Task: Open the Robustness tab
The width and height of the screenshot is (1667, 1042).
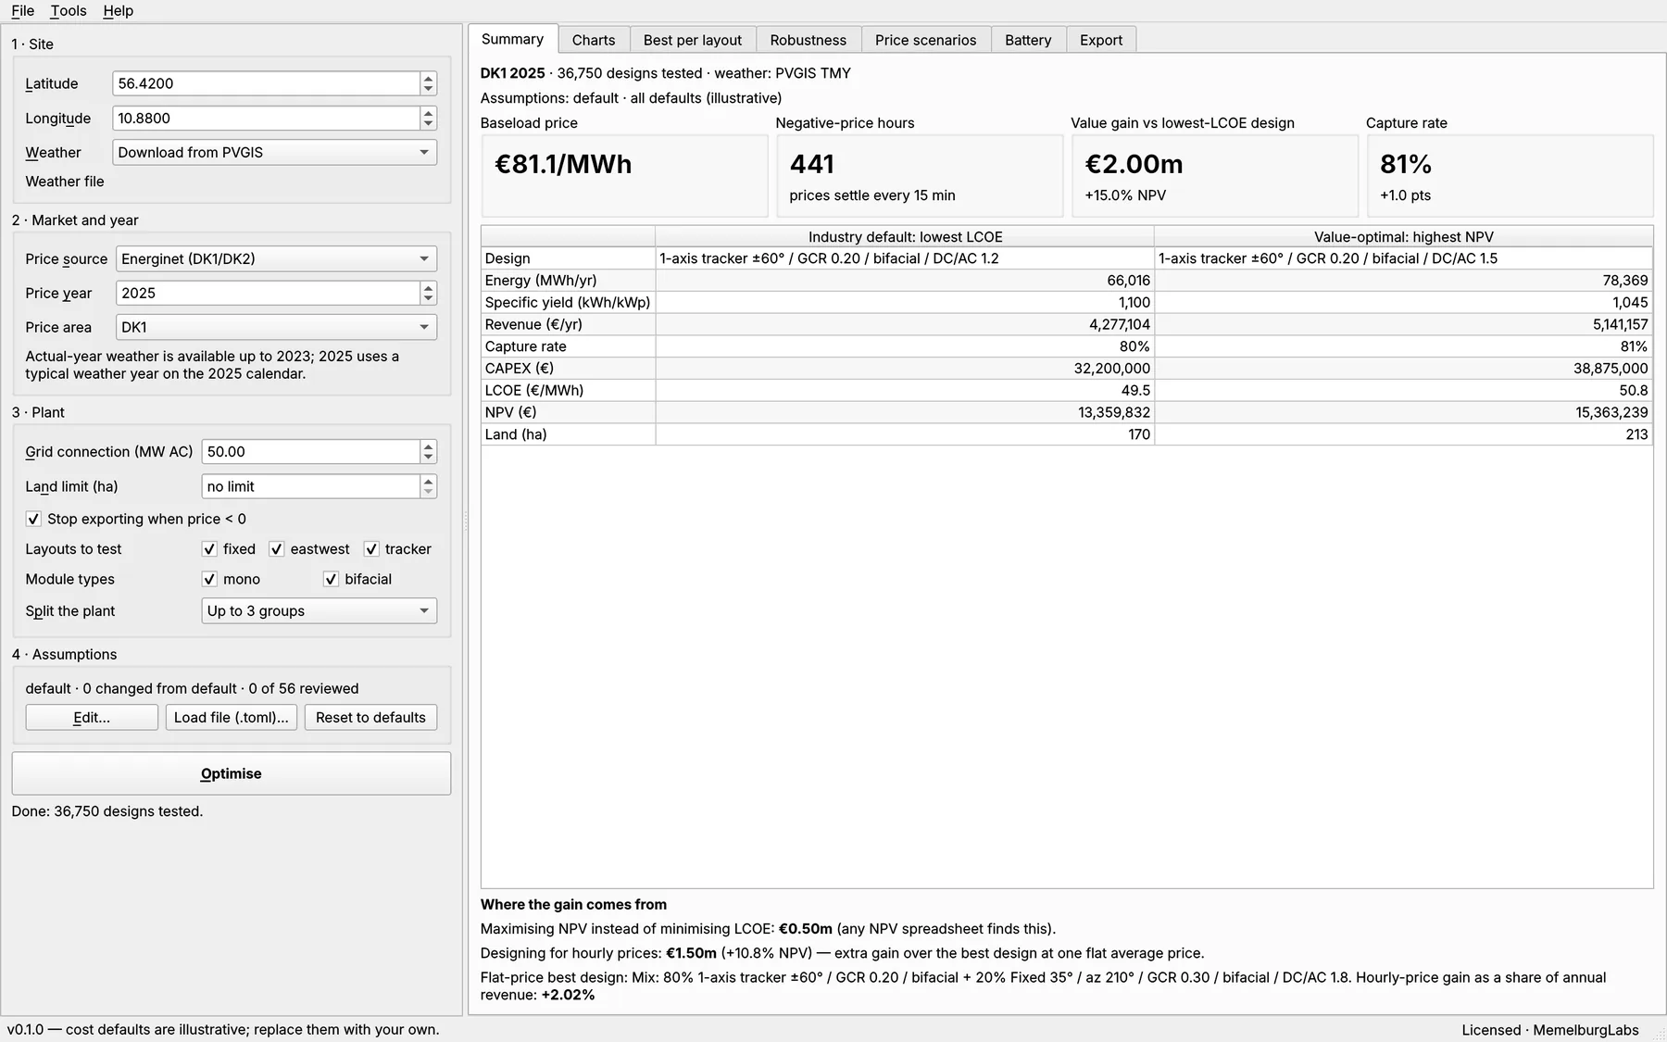Action: (808, 40)
